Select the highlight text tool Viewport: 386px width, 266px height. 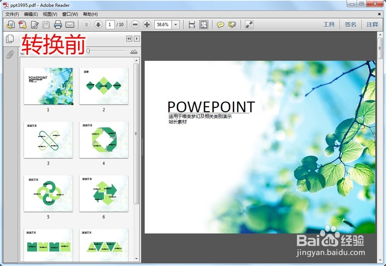(232, 25)
